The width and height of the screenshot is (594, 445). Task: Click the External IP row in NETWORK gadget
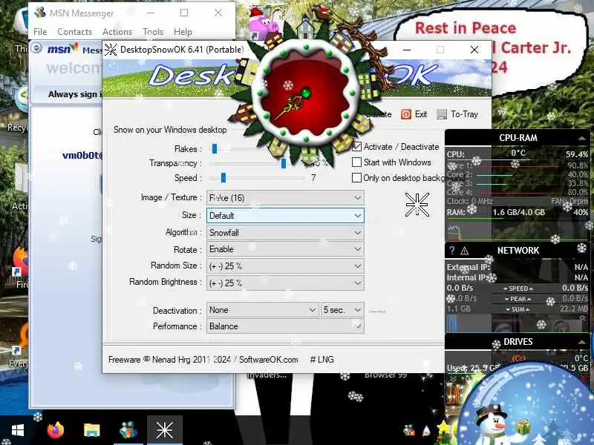click(518, 267)
